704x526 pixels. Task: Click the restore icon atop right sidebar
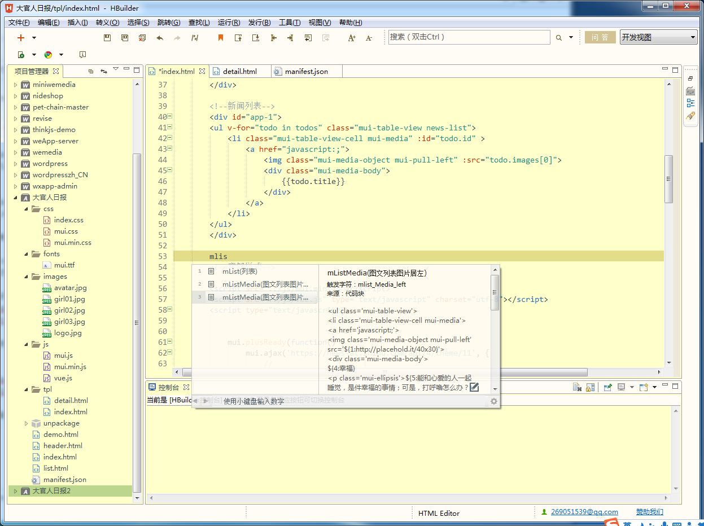[x=690, y=78]
